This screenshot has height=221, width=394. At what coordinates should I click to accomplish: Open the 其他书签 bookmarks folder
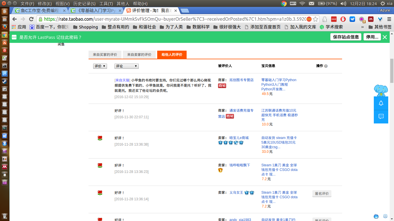click(380, 27)
